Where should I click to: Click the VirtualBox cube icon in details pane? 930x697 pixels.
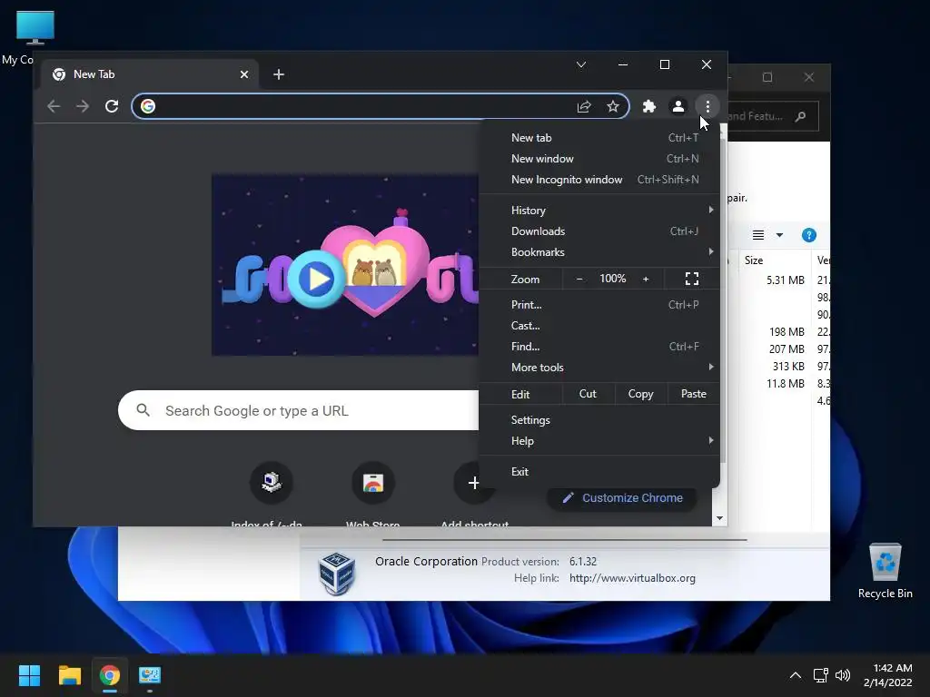click(336, 574)
